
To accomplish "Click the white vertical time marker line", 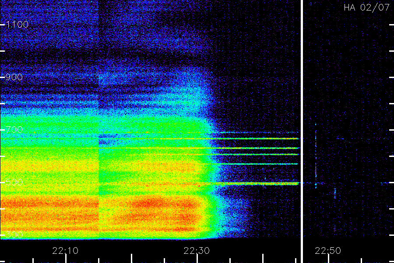I will tap(302, 131).
